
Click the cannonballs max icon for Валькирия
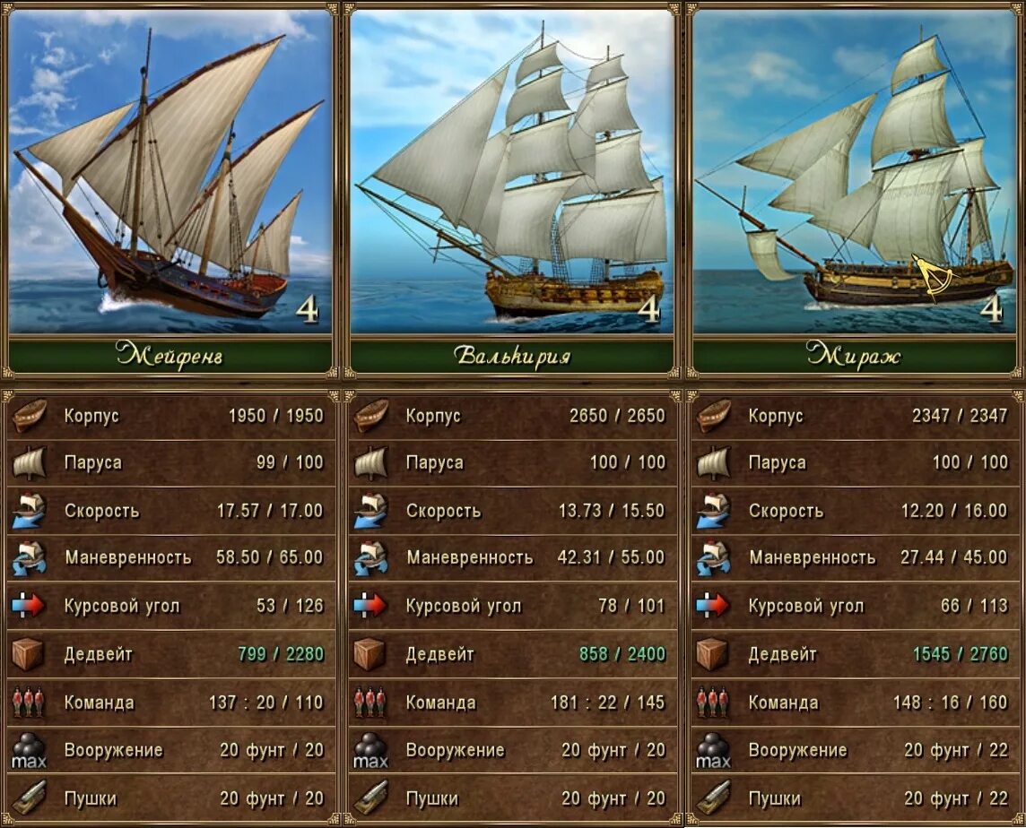(x=371, y=750)
